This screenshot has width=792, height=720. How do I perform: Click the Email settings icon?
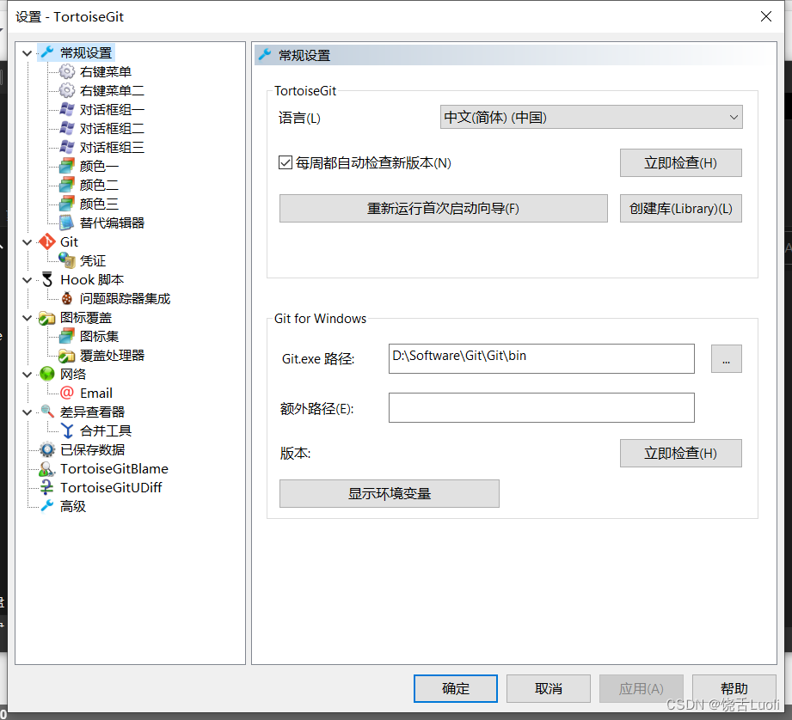[95, 393]
